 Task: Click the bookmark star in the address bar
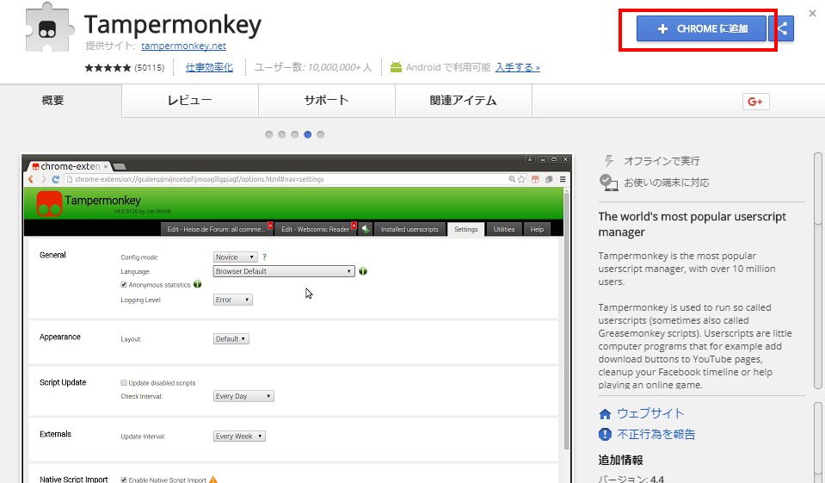(521, 179)
